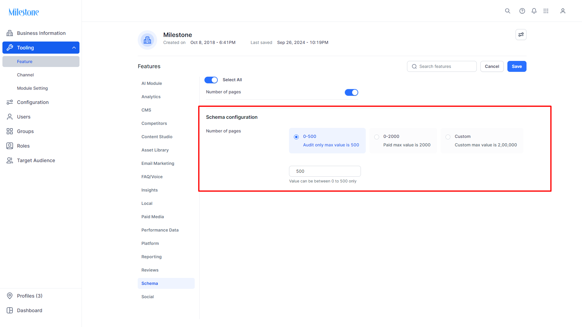Click the Last saved date text
Viewport: 582px width, 327px height.
[x=303, y=42]
